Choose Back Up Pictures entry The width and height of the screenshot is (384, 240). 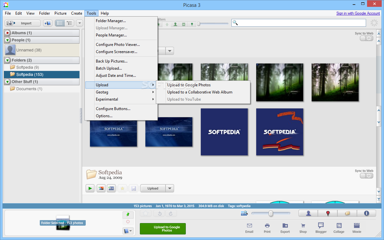click(121, 61)
